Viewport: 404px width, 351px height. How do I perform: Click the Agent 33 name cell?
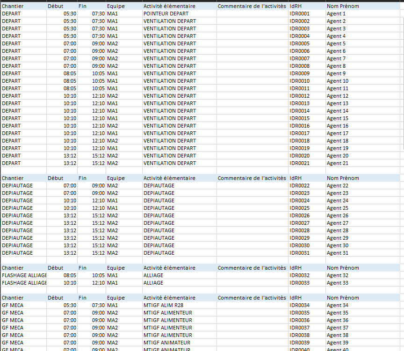click(x=338, y=283)
